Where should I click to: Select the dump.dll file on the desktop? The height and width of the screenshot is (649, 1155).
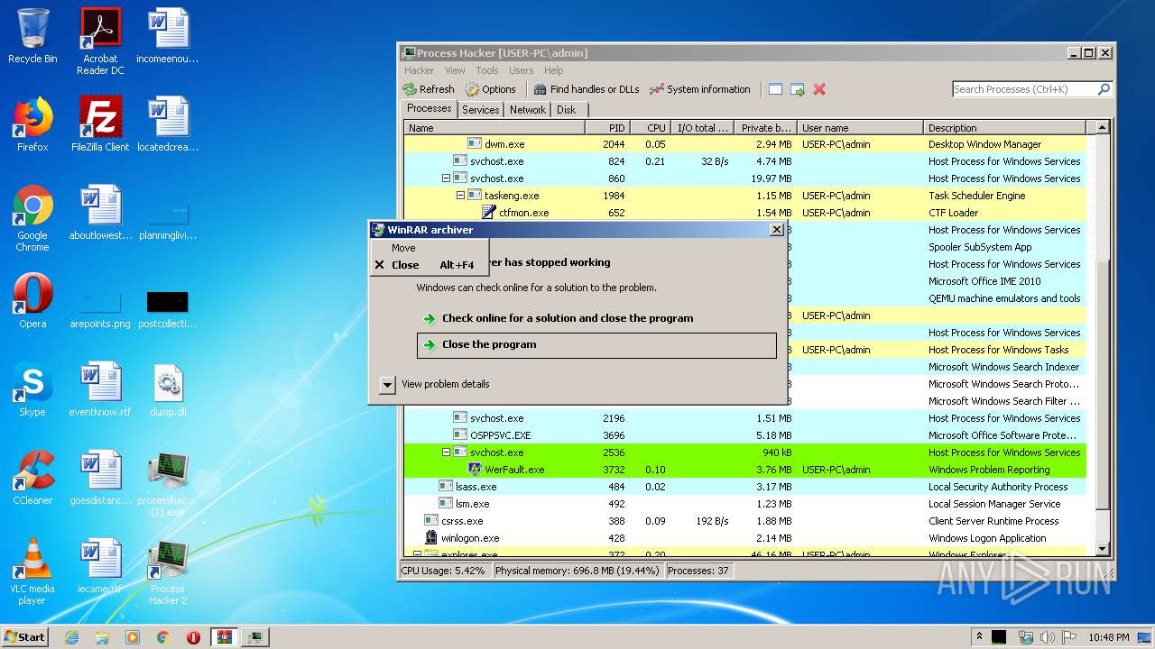point(168,389)
